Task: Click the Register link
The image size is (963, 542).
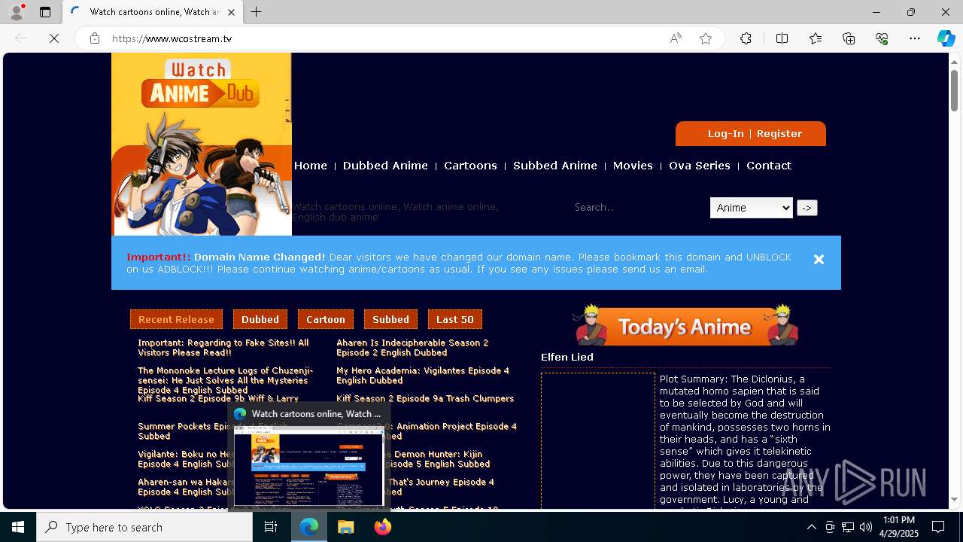Action: [x=779, y=134]
